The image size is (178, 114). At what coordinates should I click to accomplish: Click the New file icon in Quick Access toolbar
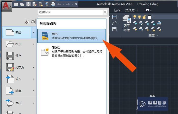tap(16, 4)
